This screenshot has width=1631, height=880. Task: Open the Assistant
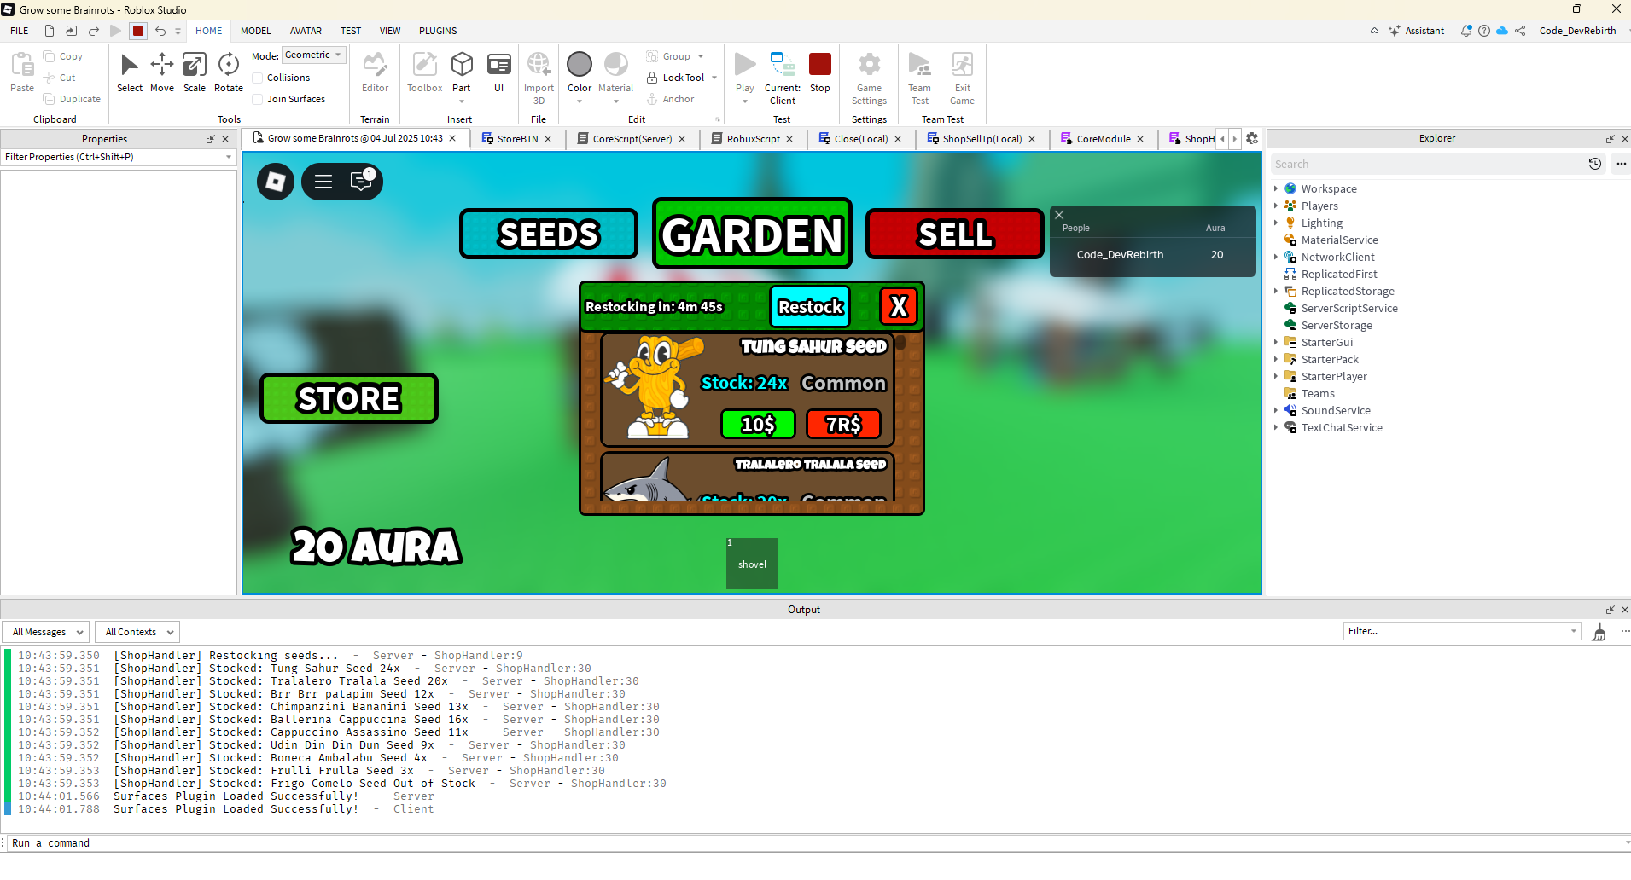point(1417,31)
